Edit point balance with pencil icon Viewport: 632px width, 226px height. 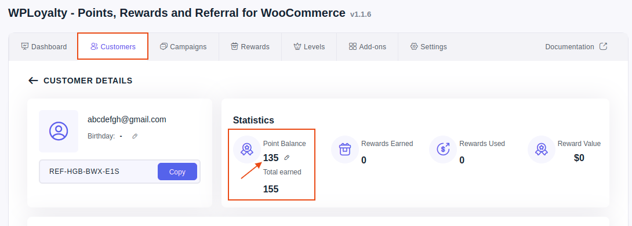coord(287,158)
